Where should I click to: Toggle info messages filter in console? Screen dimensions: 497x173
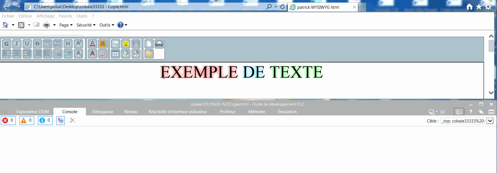click(x=45, y=121)
